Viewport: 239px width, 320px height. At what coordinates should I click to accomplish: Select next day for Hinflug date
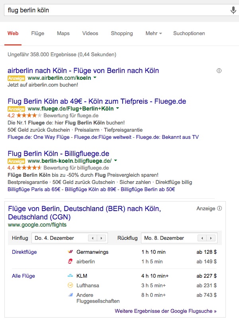(102, 238)
